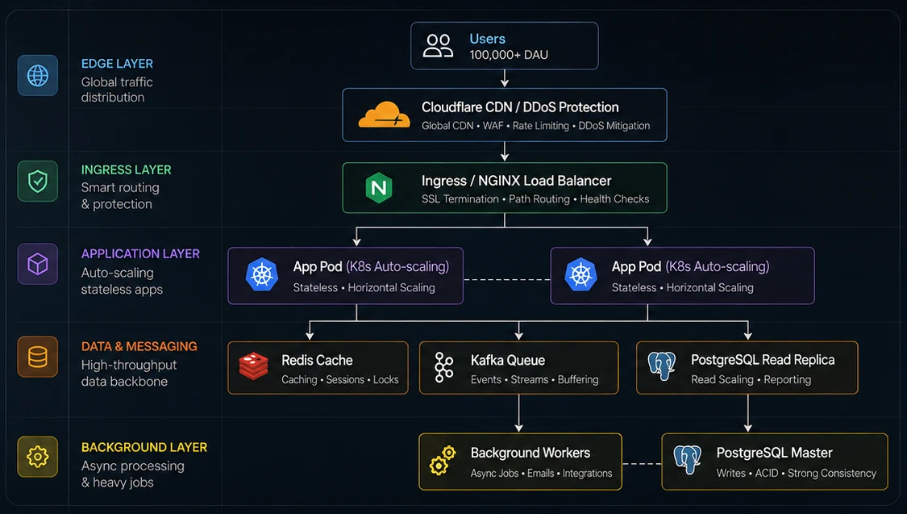Click the orange Cloudflare cloud logo
907x514 pixels.
coord(384,115)
